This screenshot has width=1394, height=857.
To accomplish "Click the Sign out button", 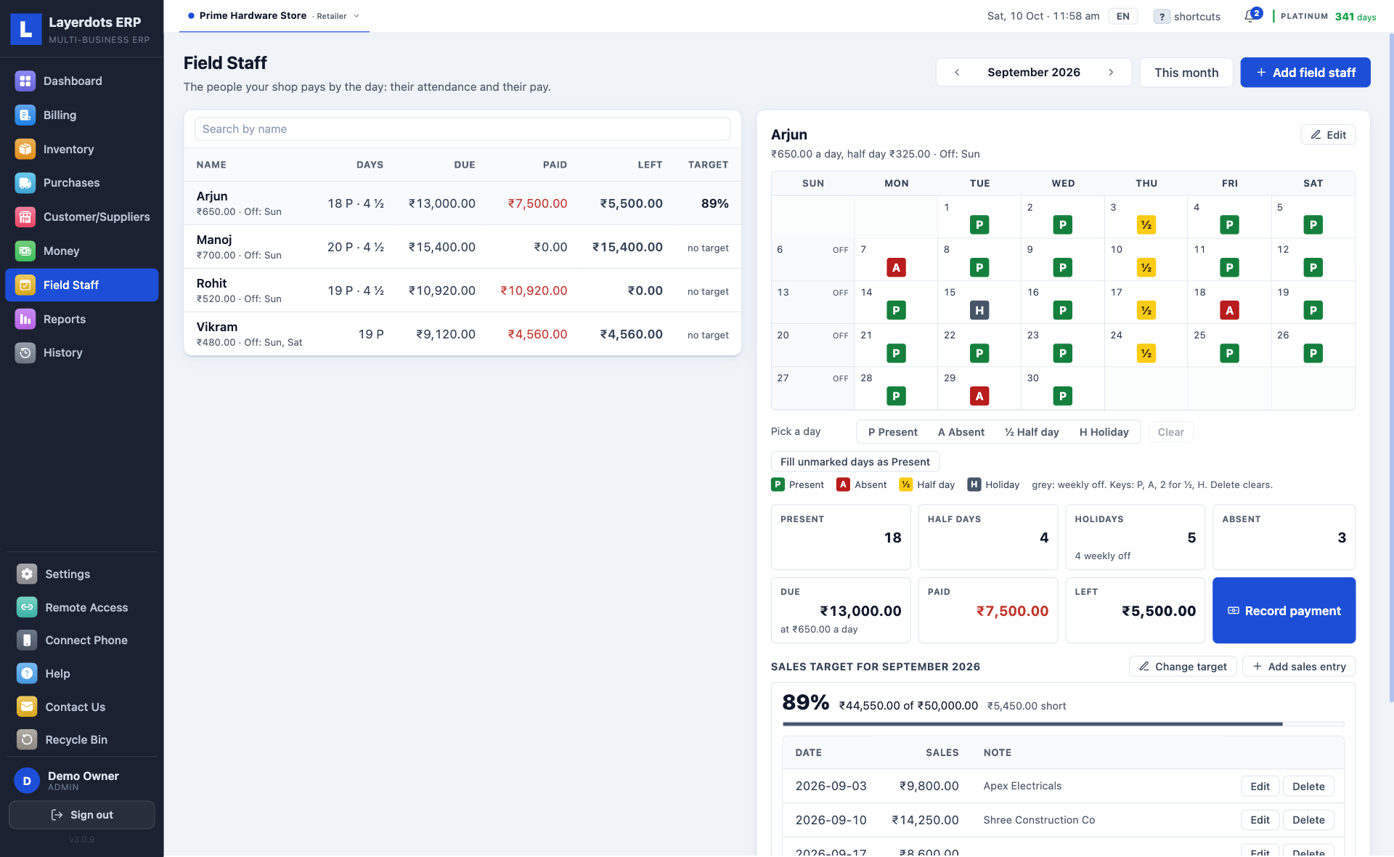I will pyautogui.click(x=82, y=815).
